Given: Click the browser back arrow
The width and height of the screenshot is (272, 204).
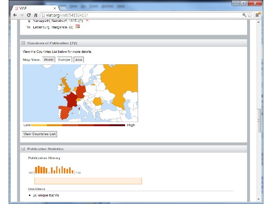Looking at the screenshot, I should point(15,15).
